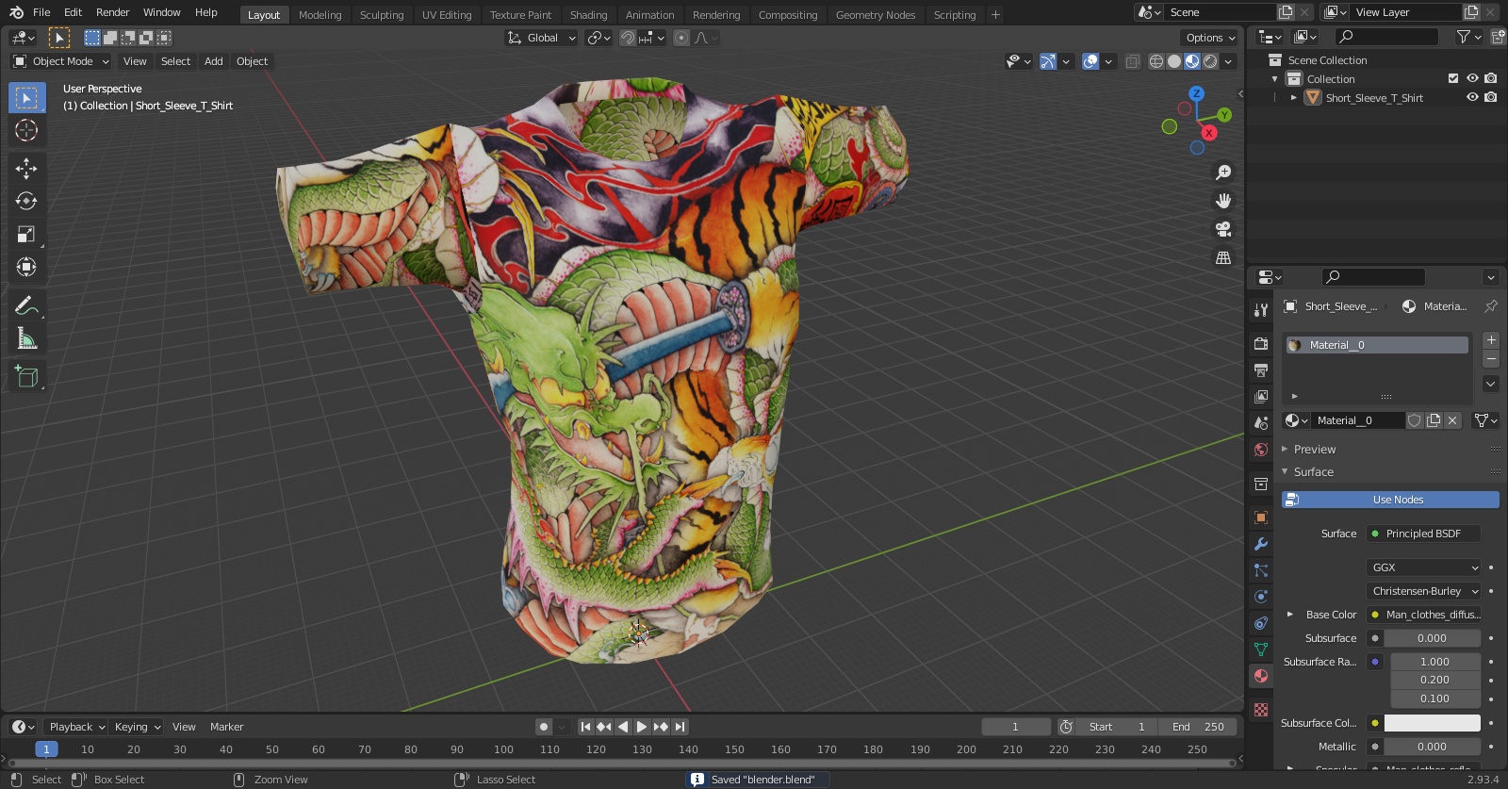Click the Subsurface value slider
Image resolution: width=1508 pixels, height=789 pixels.
[1432, 638]
